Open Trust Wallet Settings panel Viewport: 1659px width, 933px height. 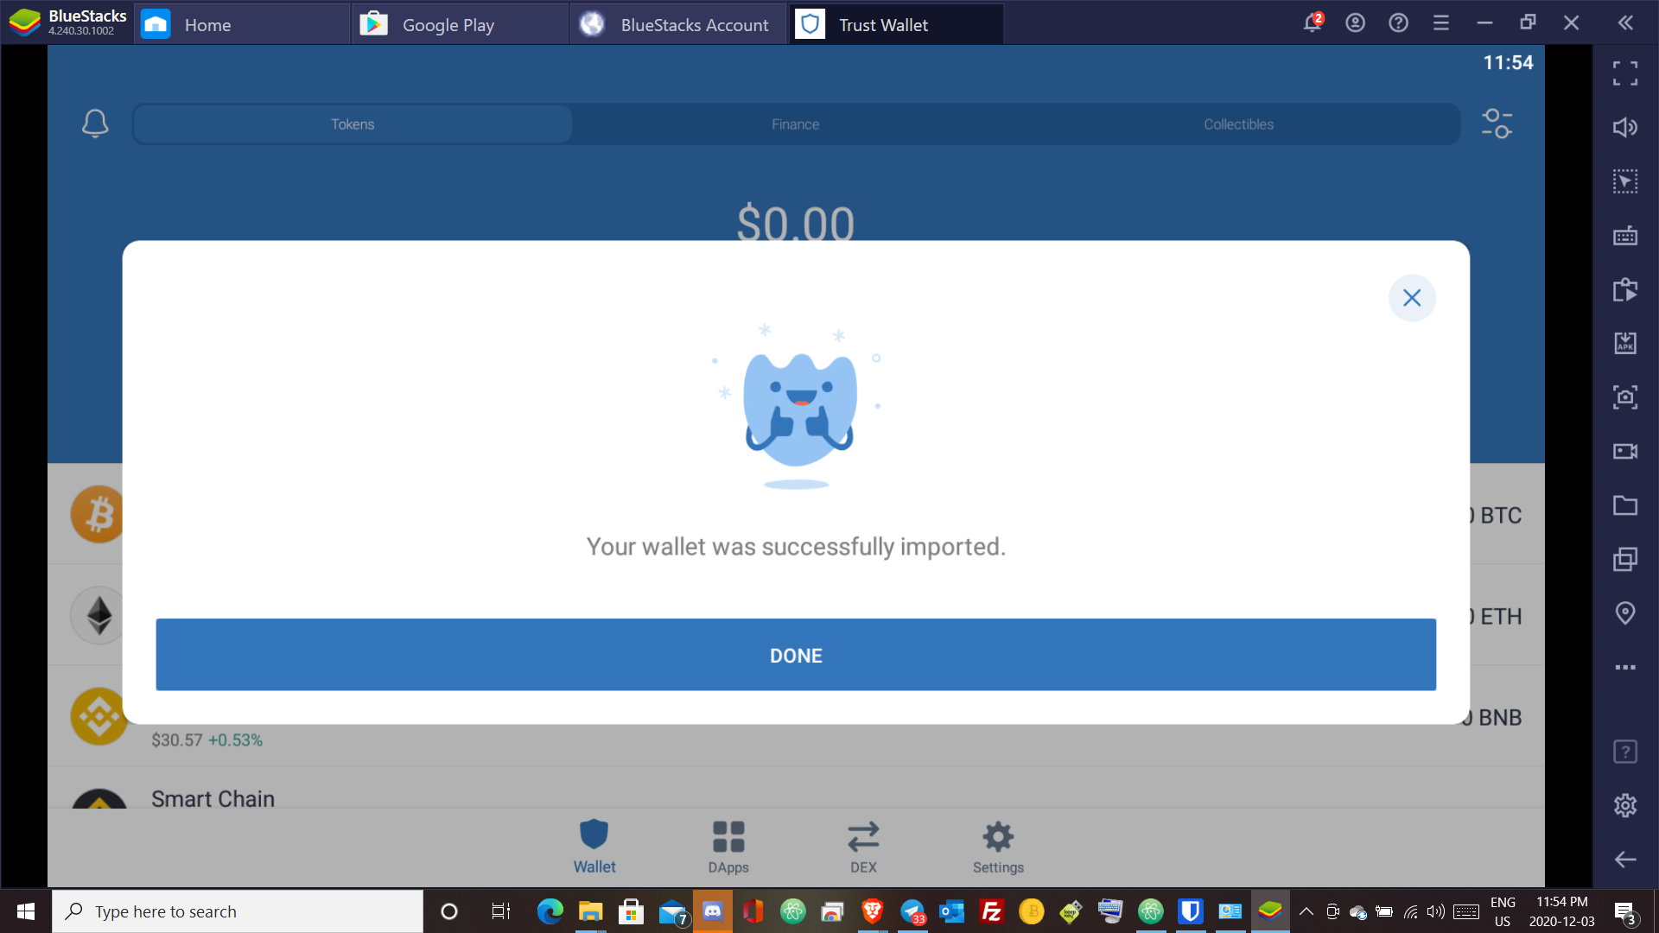tap(998, 847)
